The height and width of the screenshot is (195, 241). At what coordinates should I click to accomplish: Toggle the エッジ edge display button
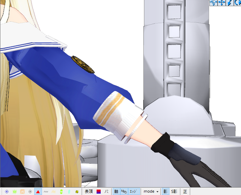click(x=133, y=191)
